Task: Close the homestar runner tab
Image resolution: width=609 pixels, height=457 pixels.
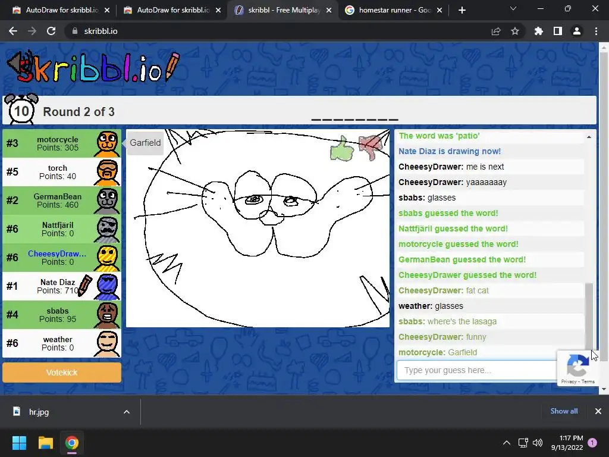Action: pyautogui.click(x=440, y=10)
